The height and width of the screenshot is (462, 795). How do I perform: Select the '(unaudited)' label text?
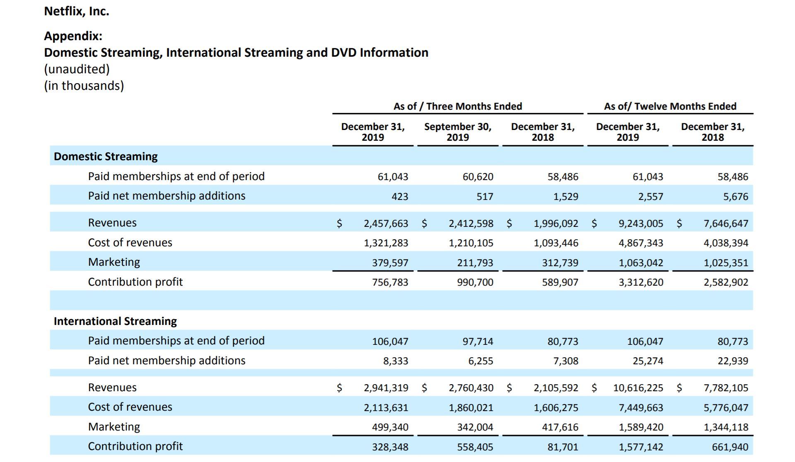click(x=77, y=69)
